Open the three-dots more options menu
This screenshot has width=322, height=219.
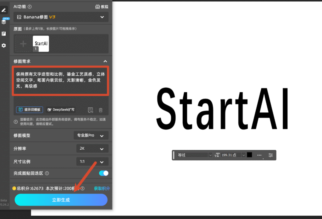click(x=259, y=155)
